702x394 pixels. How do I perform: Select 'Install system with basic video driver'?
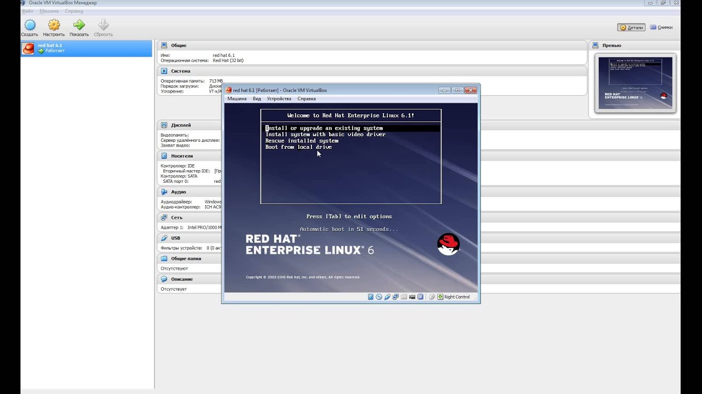[325, 135]
